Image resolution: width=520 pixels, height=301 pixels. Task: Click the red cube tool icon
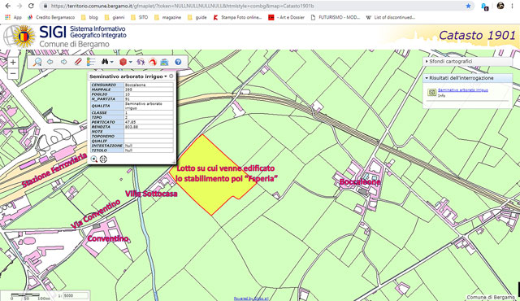pos(123,62)
